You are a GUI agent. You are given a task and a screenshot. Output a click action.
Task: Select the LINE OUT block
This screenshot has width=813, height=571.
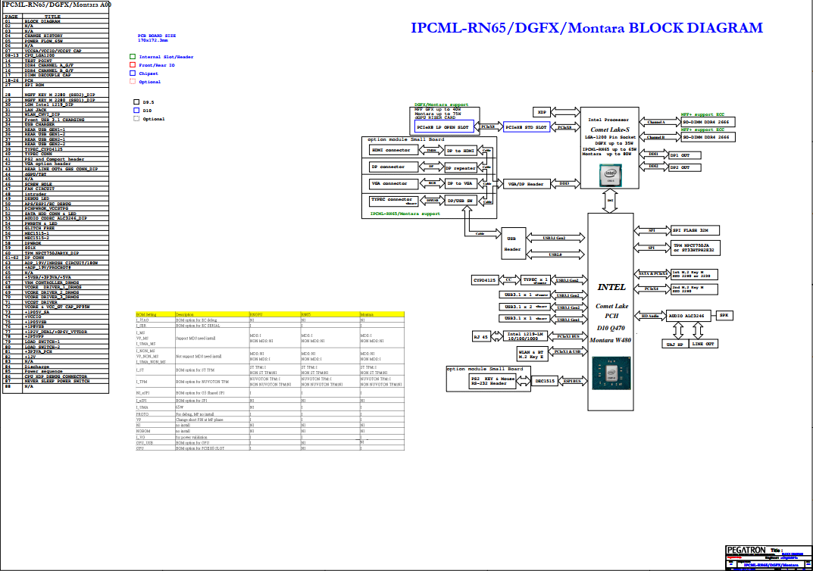pyautogui.click(x=704, y=344)
